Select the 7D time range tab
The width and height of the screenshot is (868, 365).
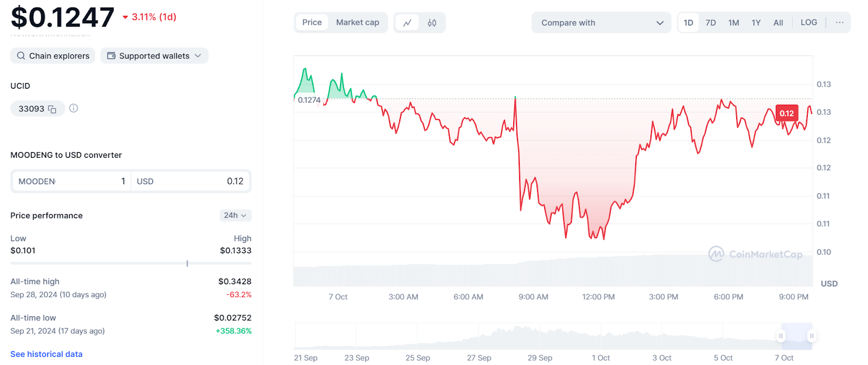tap(711, 23)
